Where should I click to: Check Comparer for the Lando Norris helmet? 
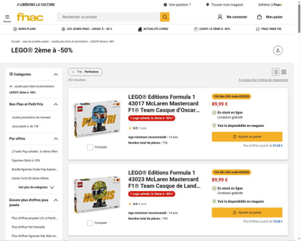pos(90,223)
